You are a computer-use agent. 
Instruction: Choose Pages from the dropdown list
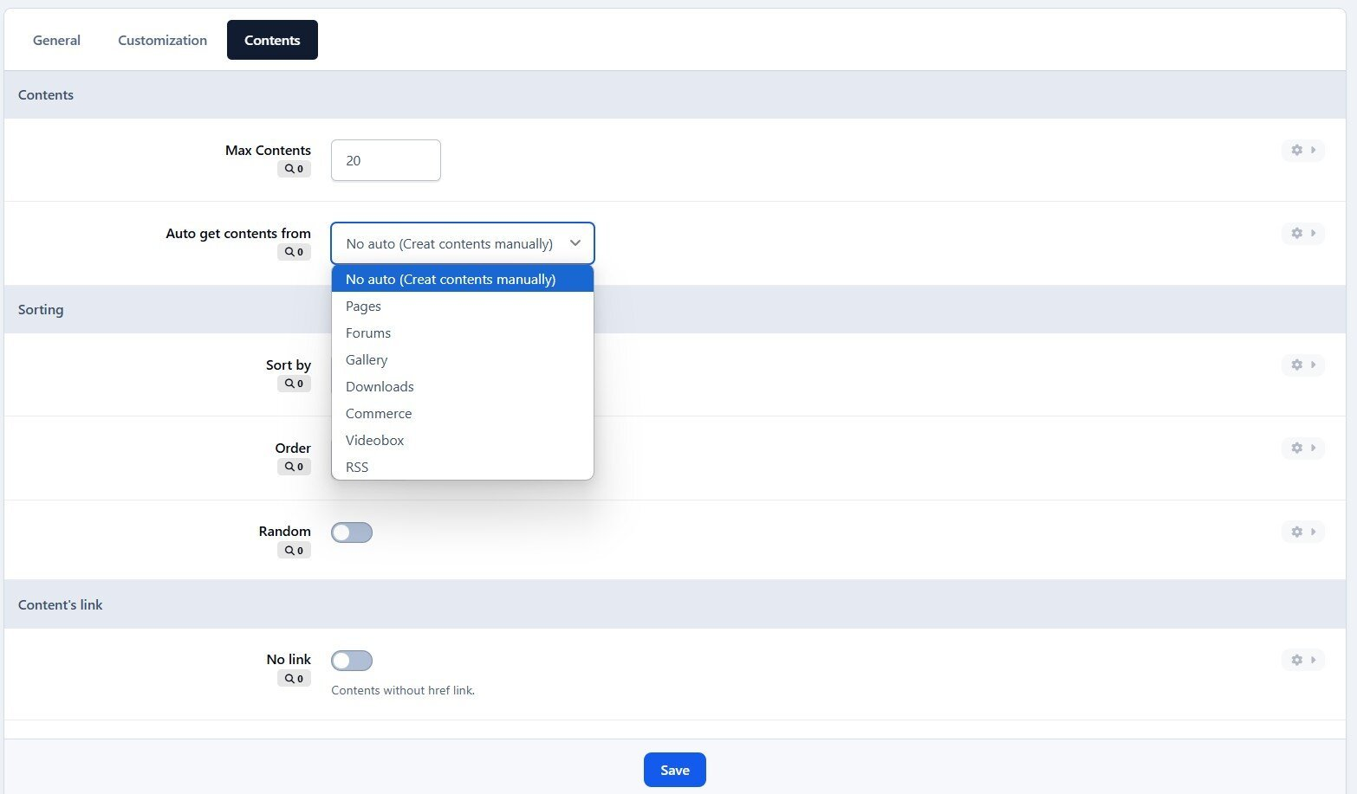click(x=463, y=306)
